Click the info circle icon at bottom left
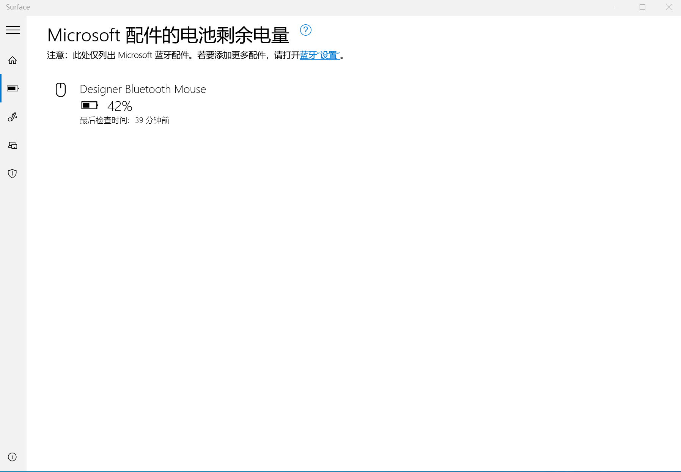This screenshot has height=472, width=681. pyautogui.click(x=13, y=457)
